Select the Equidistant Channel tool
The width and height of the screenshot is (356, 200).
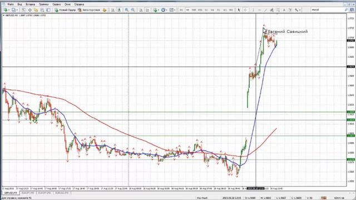pos(271,10)
